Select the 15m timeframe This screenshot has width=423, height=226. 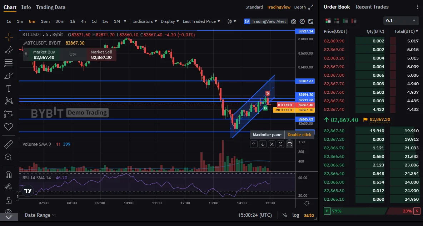point(45,21)
